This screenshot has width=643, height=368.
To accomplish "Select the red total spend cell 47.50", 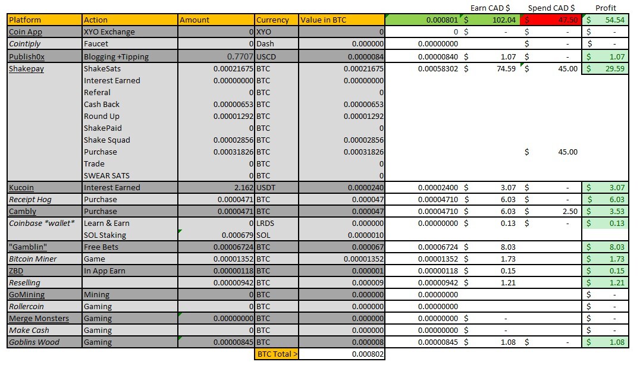I will coord(551,20).
